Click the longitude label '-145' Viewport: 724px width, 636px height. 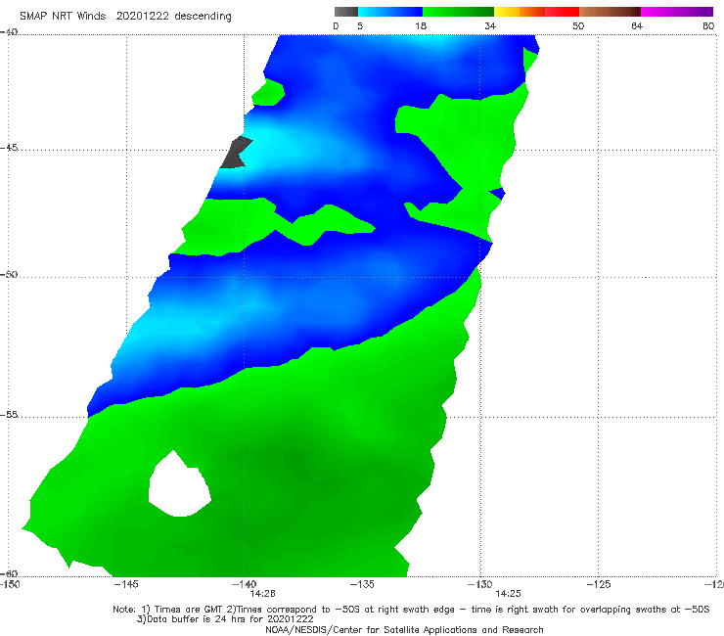pyautogui.click(x=126, y=584)
